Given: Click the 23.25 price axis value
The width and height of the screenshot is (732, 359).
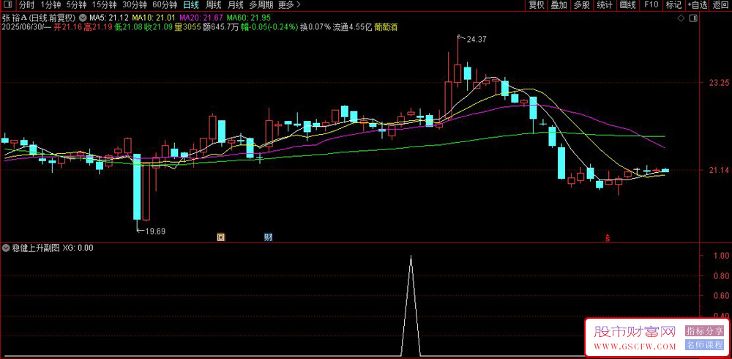Looking at the screenshot, I should point(719,82).
